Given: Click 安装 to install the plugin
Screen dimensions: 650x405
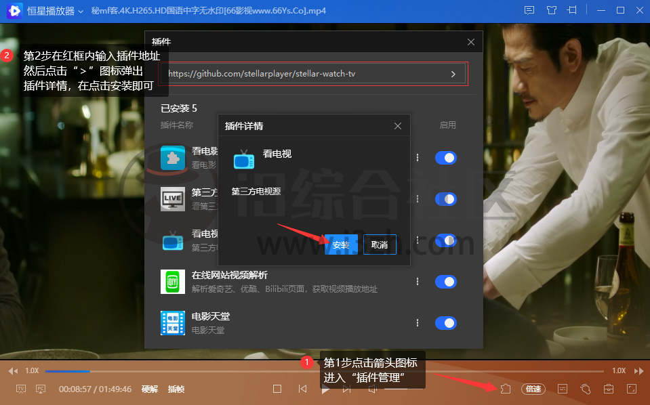Looking at the screenshot, I should 341,244.
